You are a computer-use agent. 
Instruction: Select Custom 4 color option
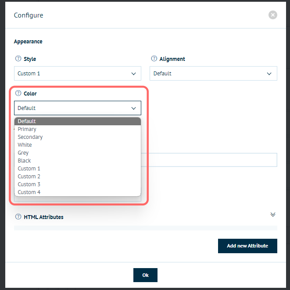[78, 192]
